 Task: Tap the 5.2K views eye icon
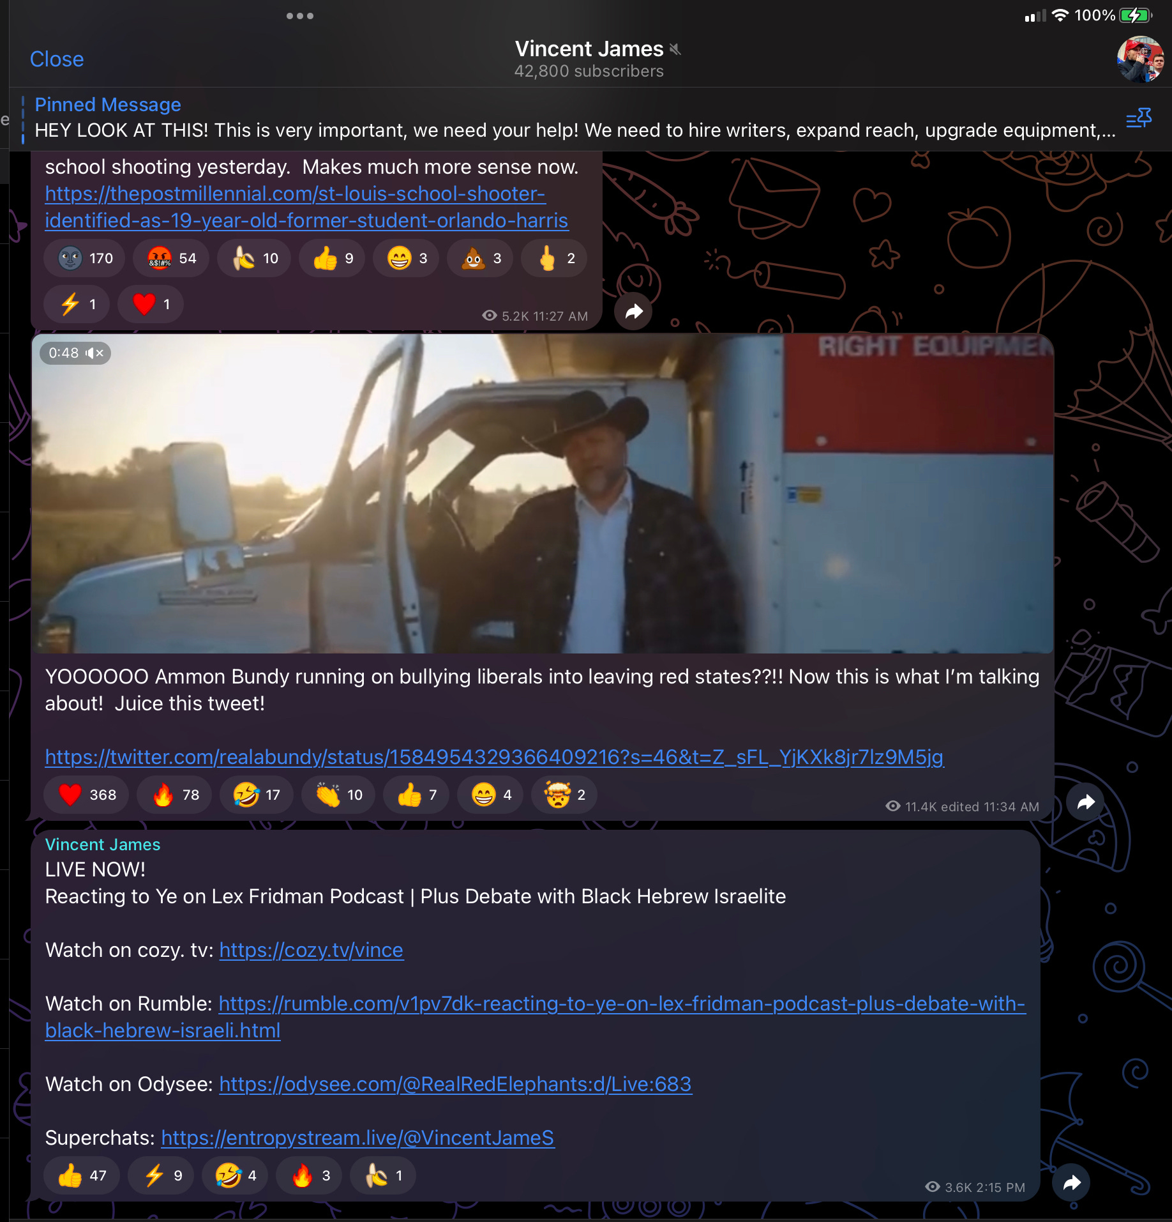[490, 316]
